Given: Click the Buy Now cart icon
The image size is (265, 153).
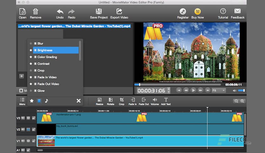Looking at the screenshot, I should click(197, 14).
